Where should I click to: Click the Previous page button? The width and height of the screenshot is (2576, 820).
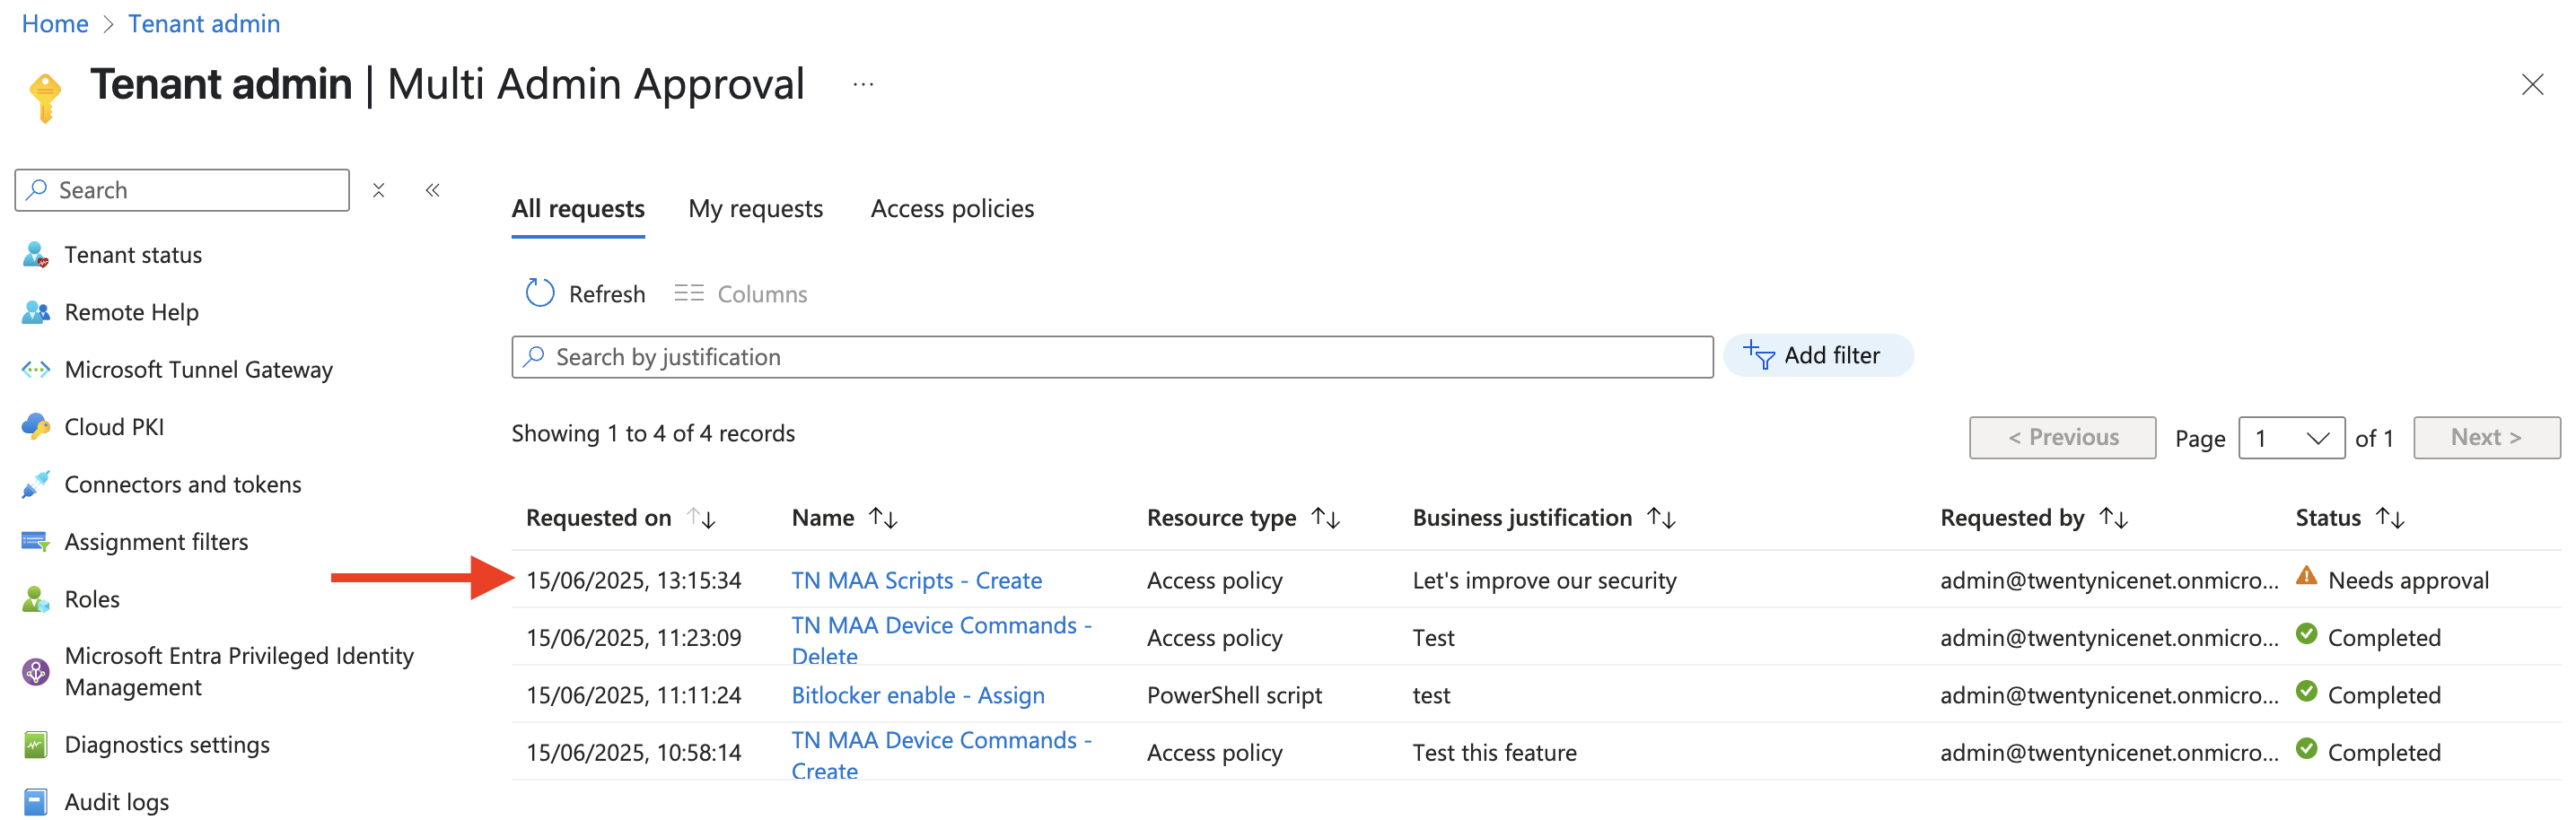pos(2062,438)
